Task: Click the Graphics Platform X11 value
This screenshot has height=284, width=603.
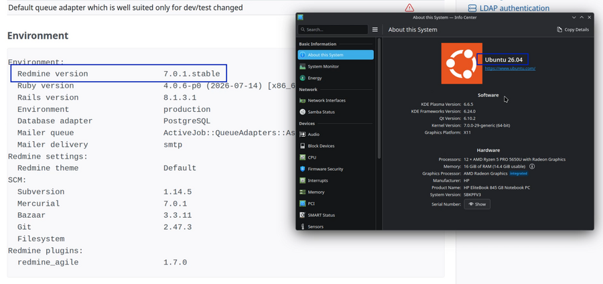Action: [467, 133]
